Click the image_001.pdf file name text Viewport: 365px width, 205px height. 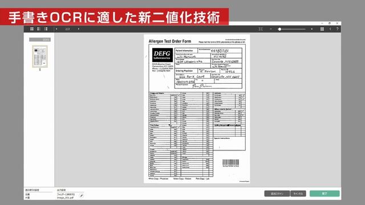(66, 198)
